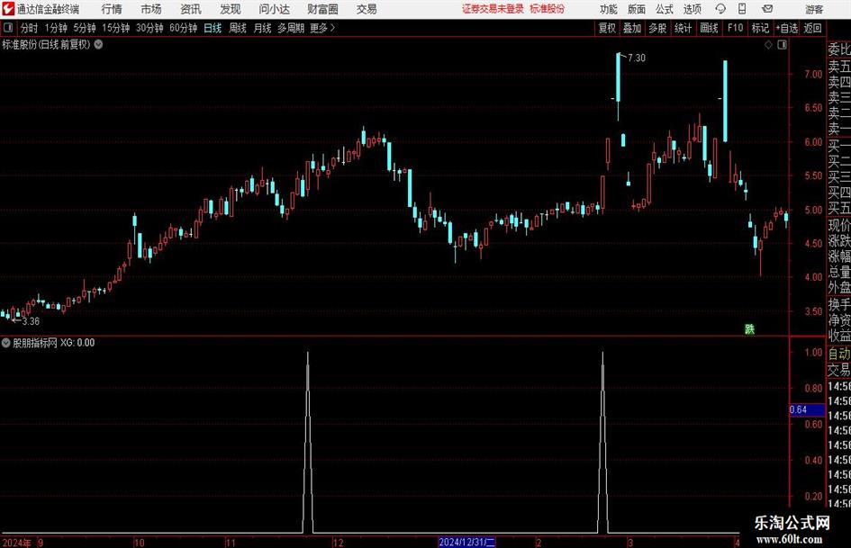Add stock via +自选 button
This screenshot has height=548, width=851.
pyautogui.click(x=786, y=28)
